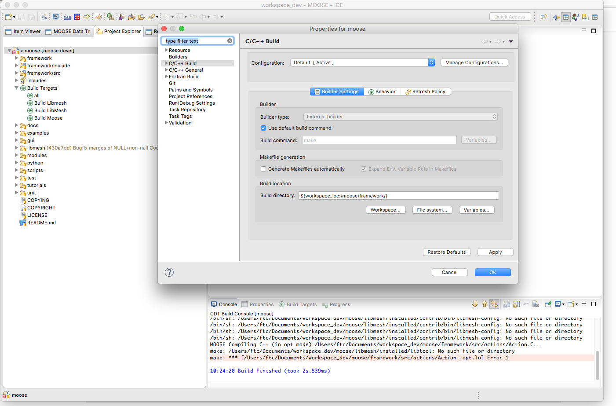This screenshot has width=616, height=406.
Task: Expand the Validation category
Action: [x=166, y=123]
